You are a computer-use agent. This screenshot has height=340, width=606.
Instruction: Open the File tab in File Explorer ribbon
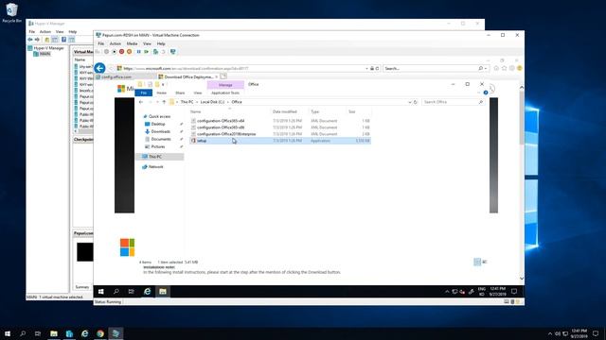coord(143,93)
